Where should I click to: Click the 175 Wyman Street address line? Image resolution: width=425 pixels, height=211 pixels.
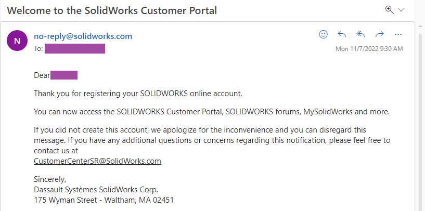tap(104, 200)
